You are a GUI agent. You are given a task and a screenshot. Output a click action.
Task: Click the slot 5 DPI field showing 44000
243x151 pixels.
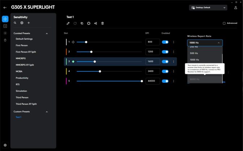point(153,81)
